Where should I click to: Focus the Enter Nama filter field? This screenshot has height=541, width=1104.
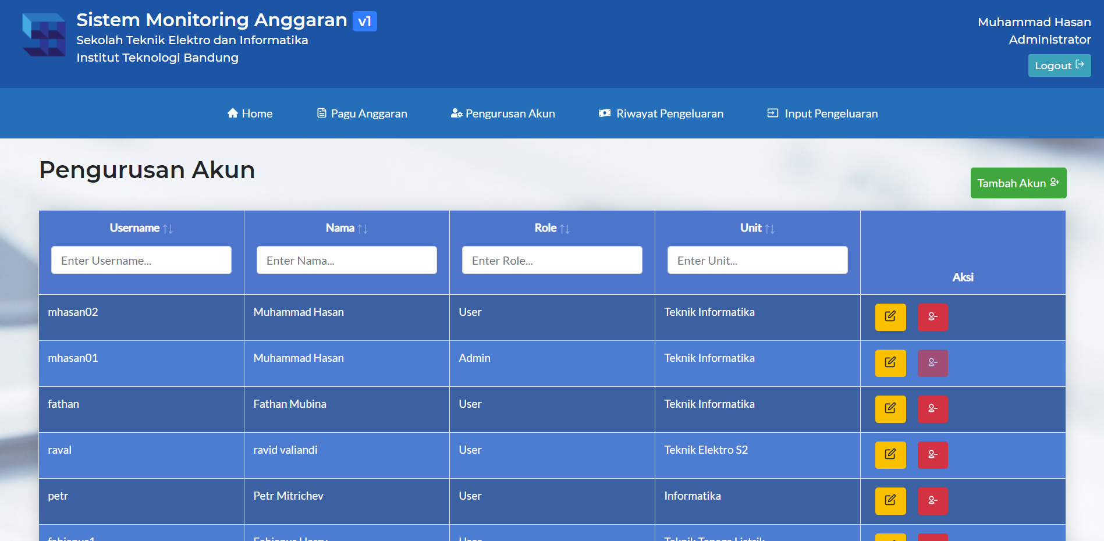click(347, 260)
